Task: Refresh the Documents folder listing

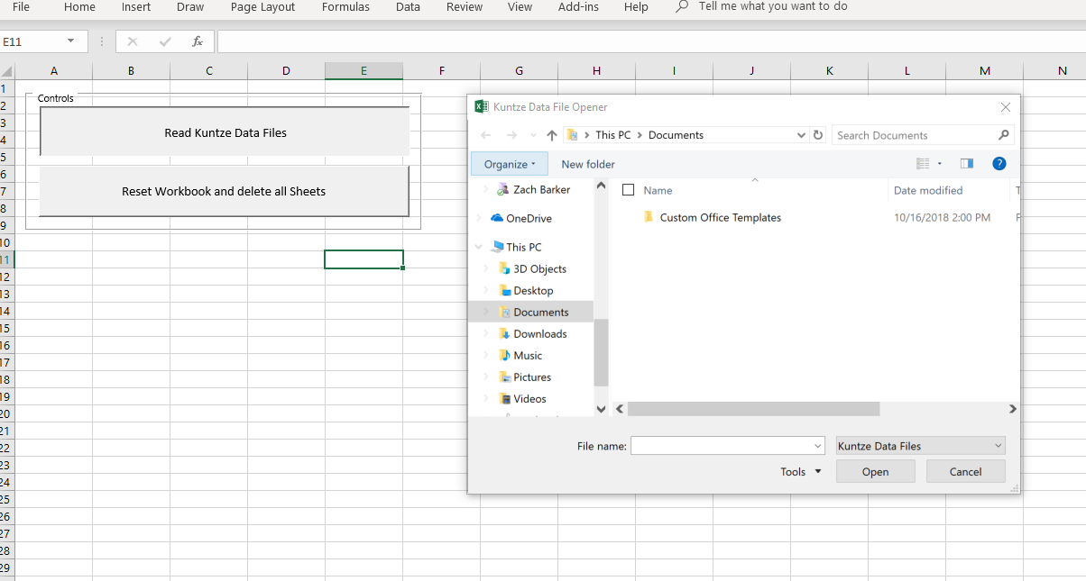Action: pos(818,135)
